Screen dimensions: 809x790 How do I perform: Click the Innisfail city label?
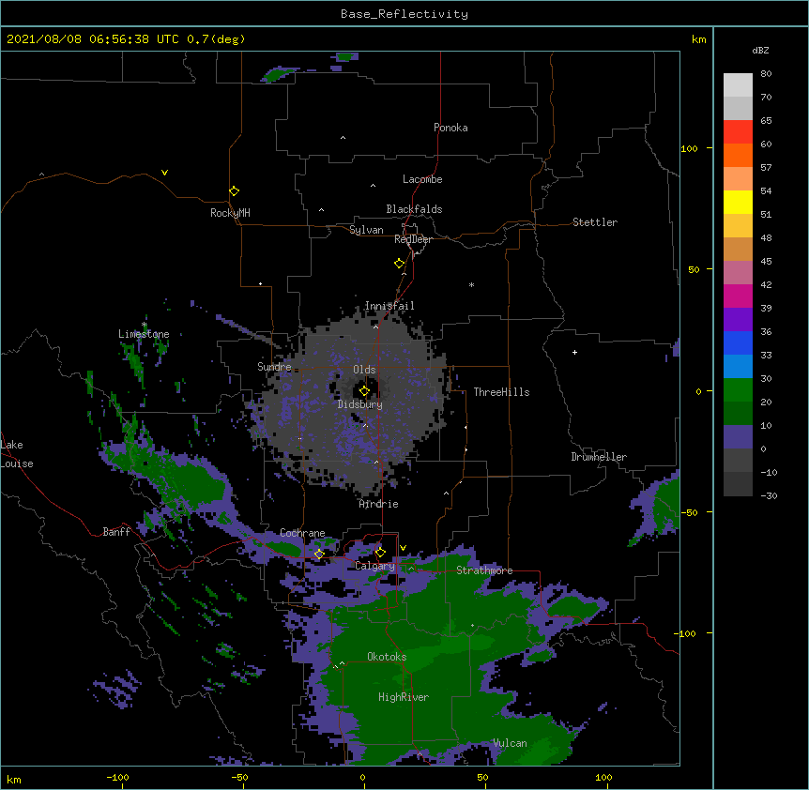click(389, 306)
